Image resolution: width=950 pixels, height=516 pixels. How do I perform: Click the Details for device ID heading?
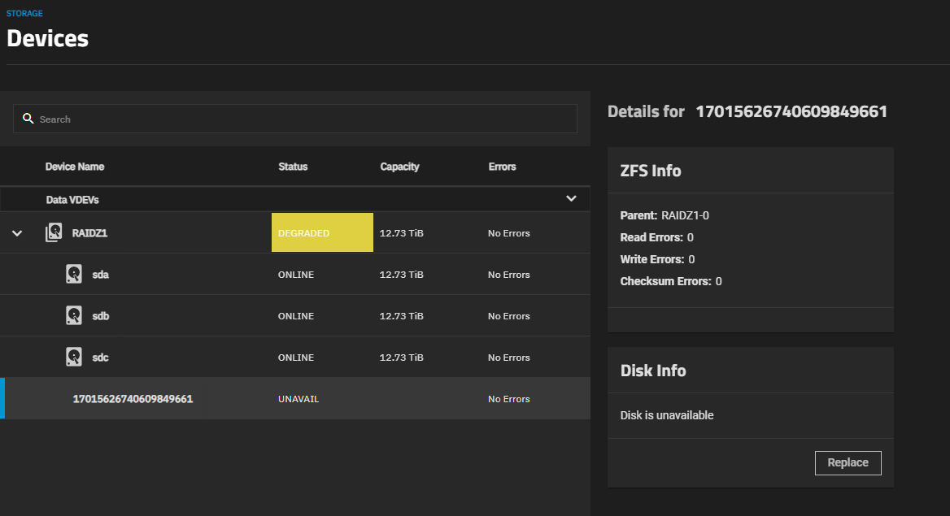click(x=747, y=111)
